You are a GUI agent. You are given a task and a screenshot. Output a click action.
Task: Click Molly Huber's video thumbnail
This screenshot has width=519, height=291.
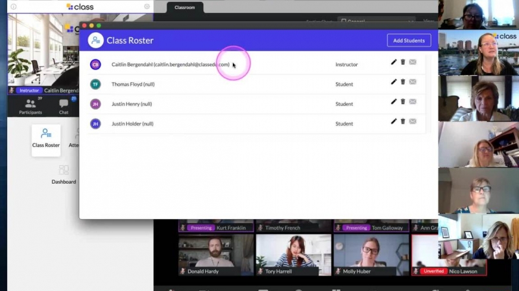point(371,252)
